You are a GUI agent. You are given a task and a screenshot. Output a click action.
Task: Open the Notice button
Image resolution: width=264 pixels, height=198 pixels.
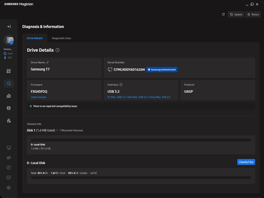pos(253,14)
